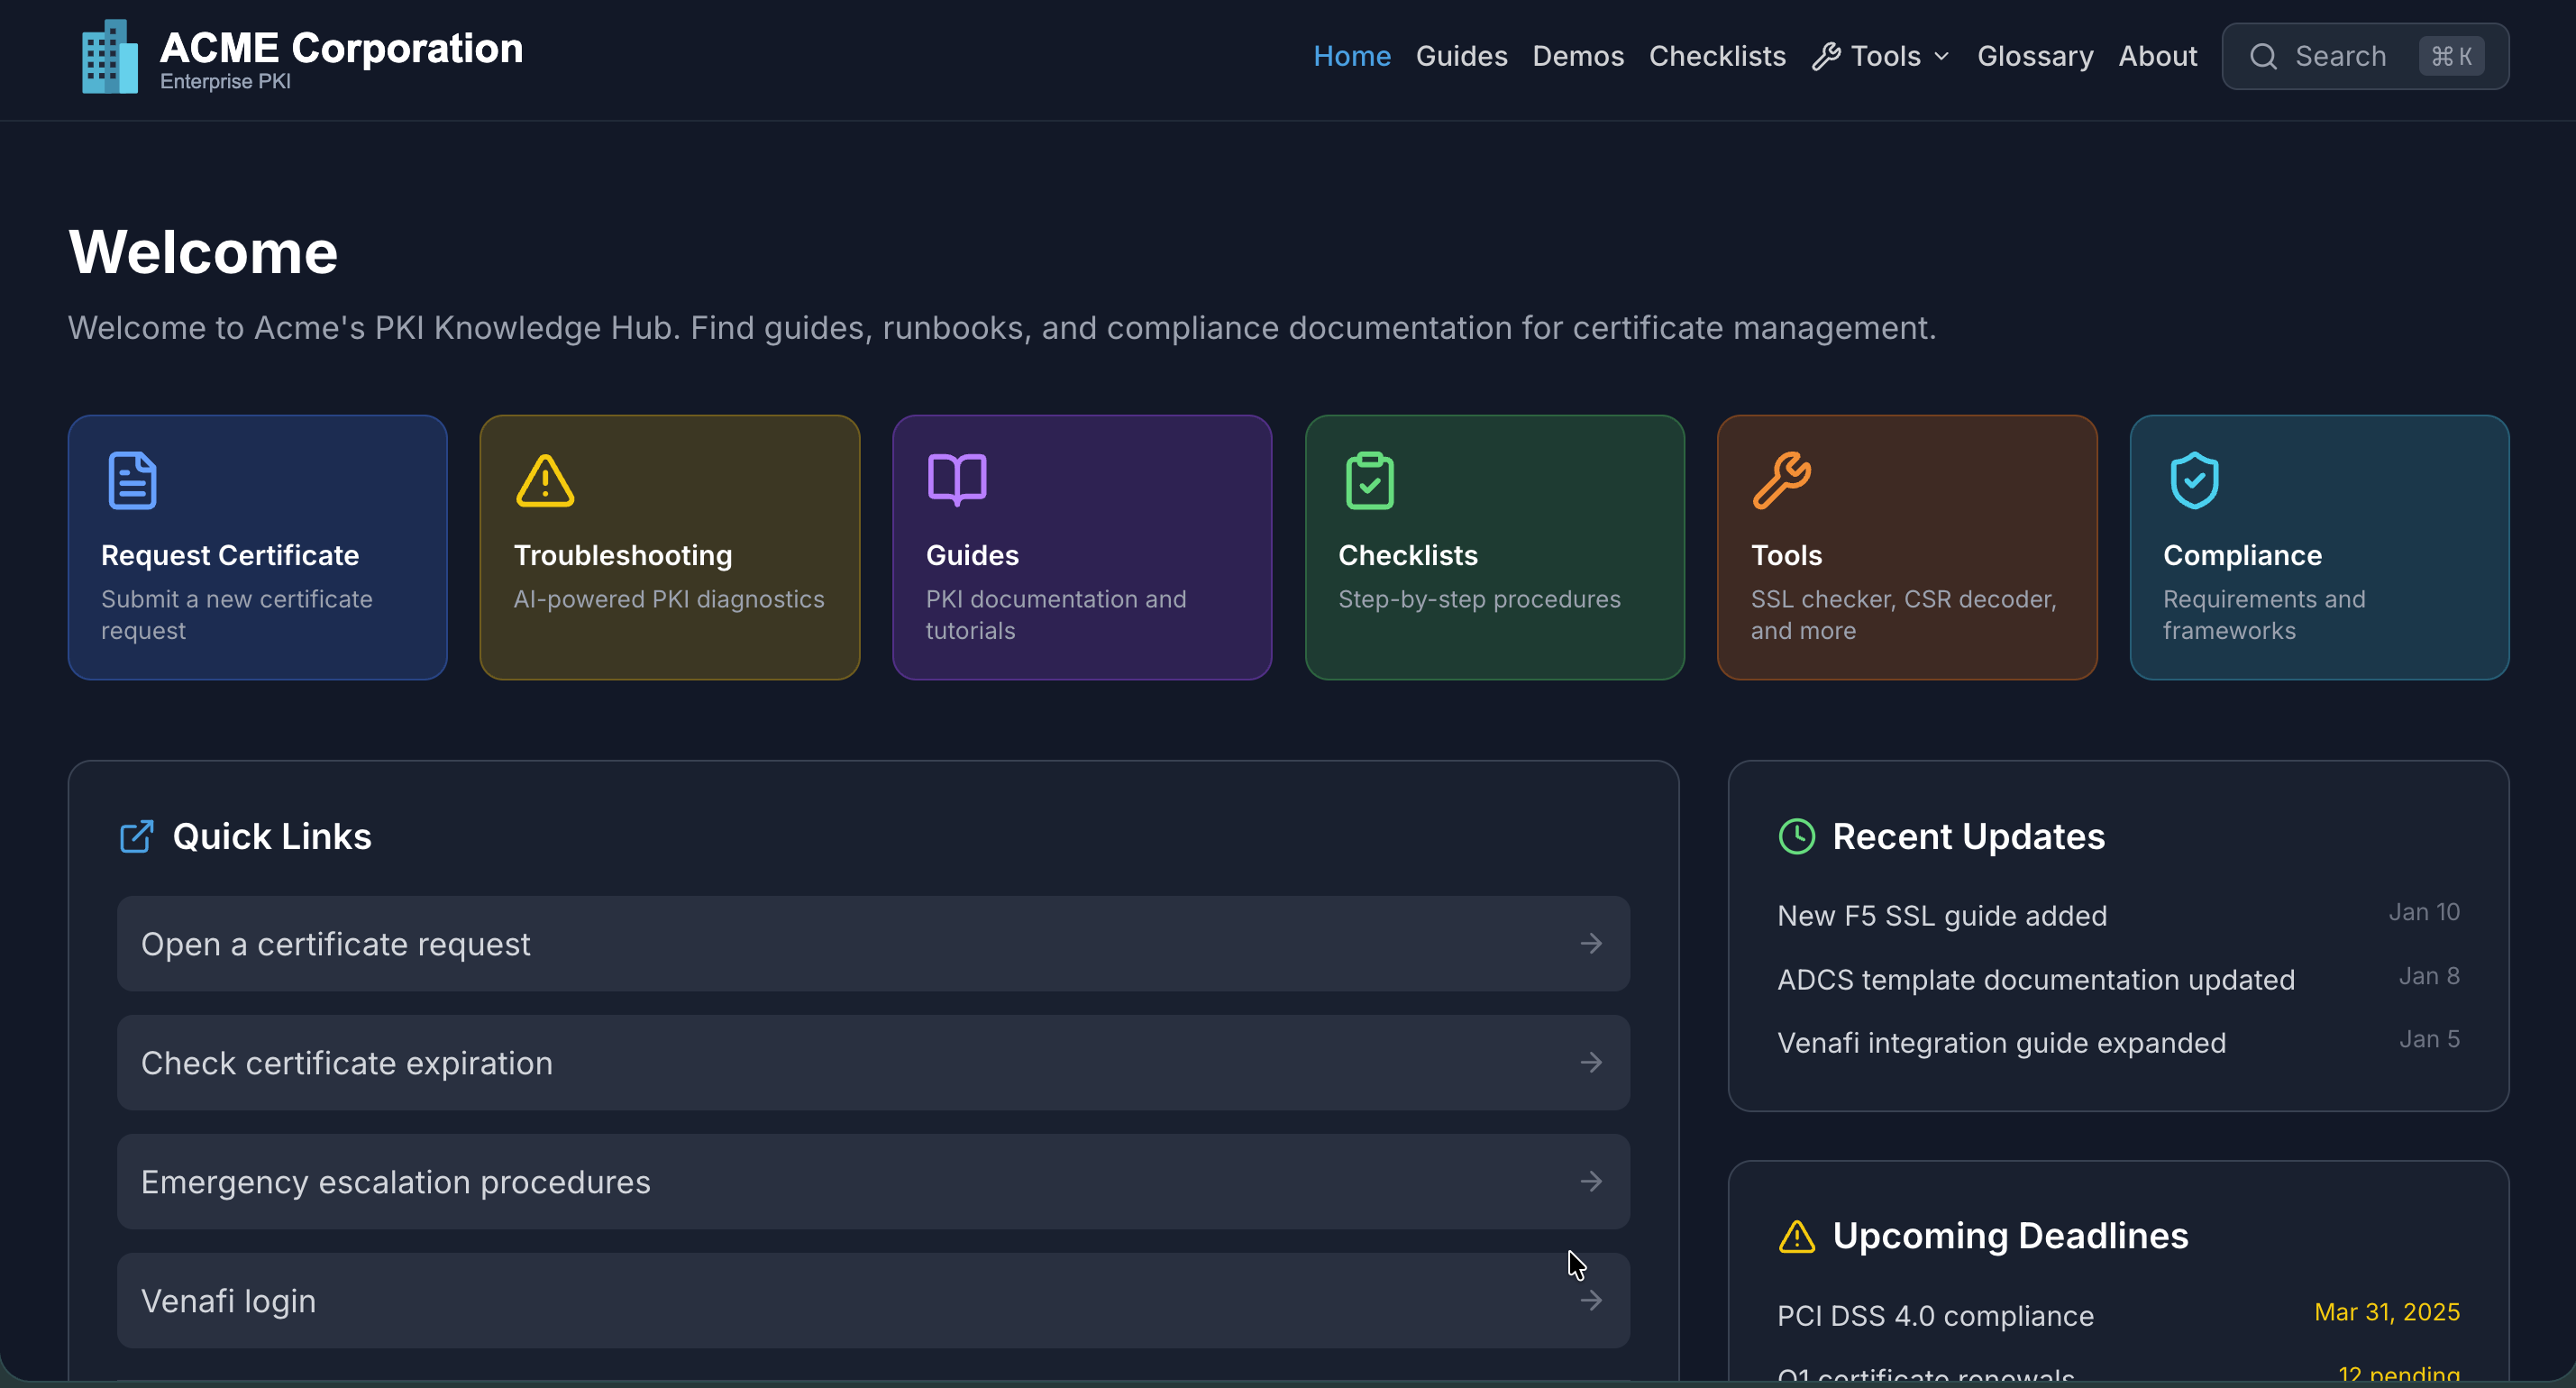Click the Recent Updates clock icon
The image size is (2576, 1388).
pyautogui.click(x=1797, y=837)
